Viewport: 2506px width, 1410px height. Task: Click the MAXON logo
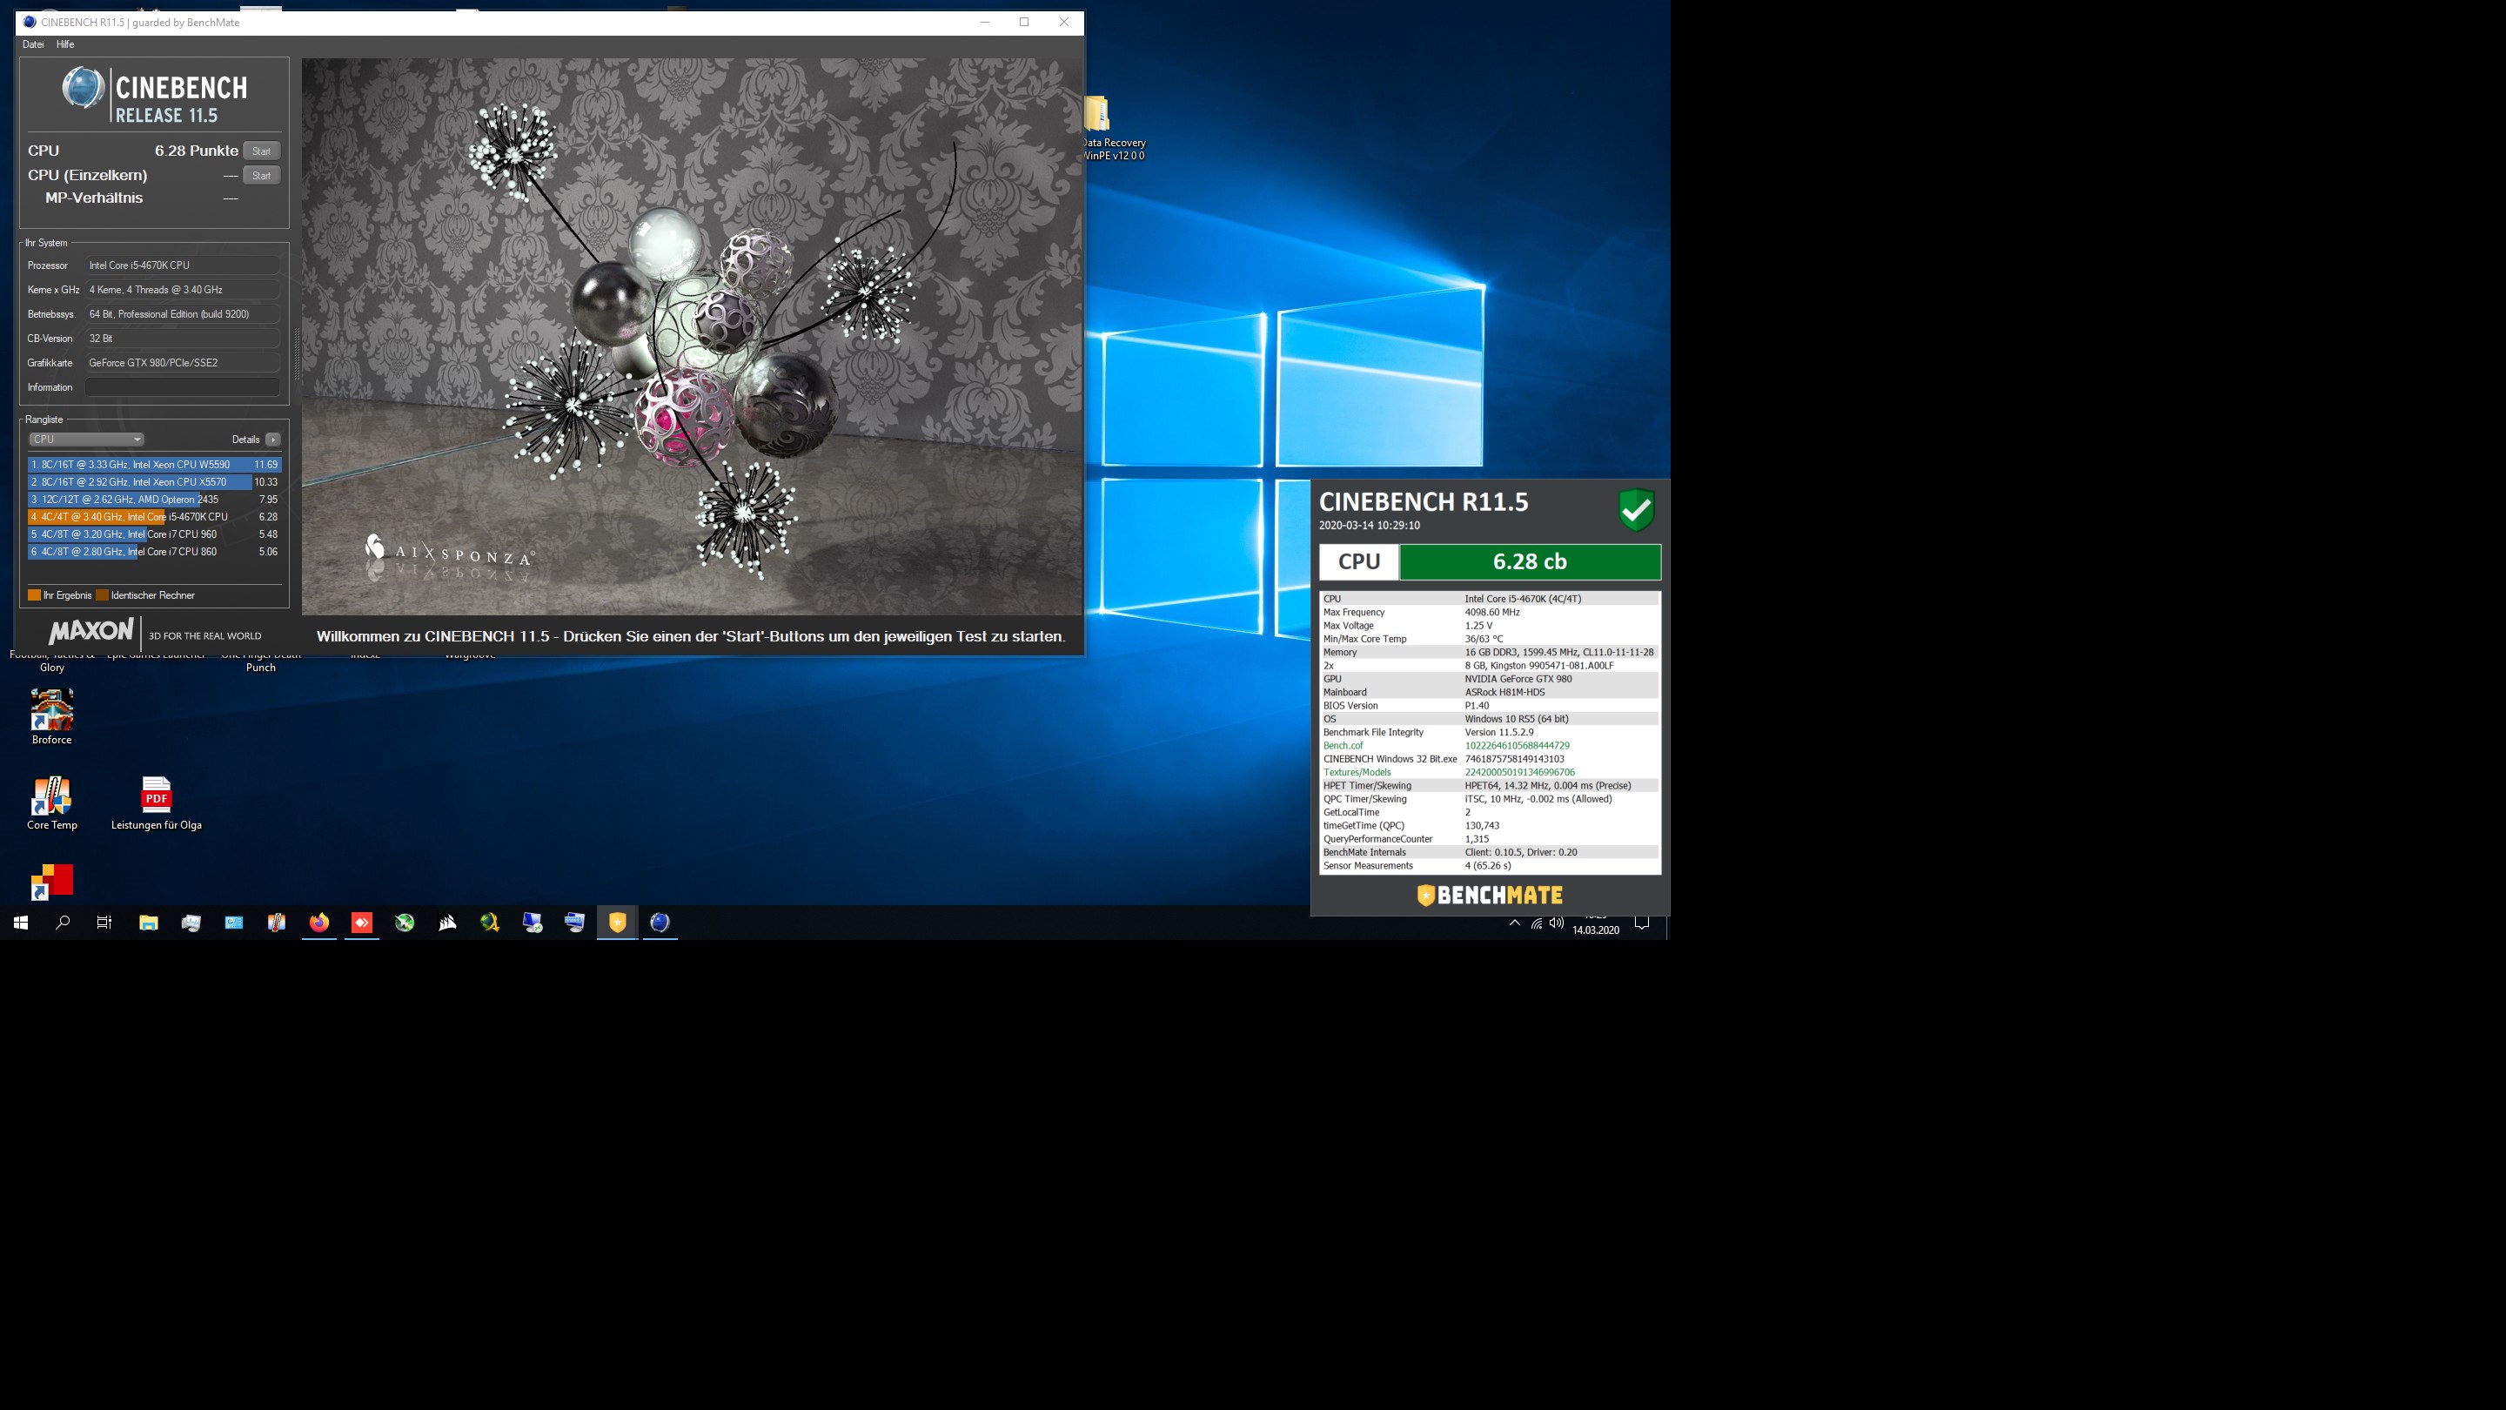pos(90,632)
